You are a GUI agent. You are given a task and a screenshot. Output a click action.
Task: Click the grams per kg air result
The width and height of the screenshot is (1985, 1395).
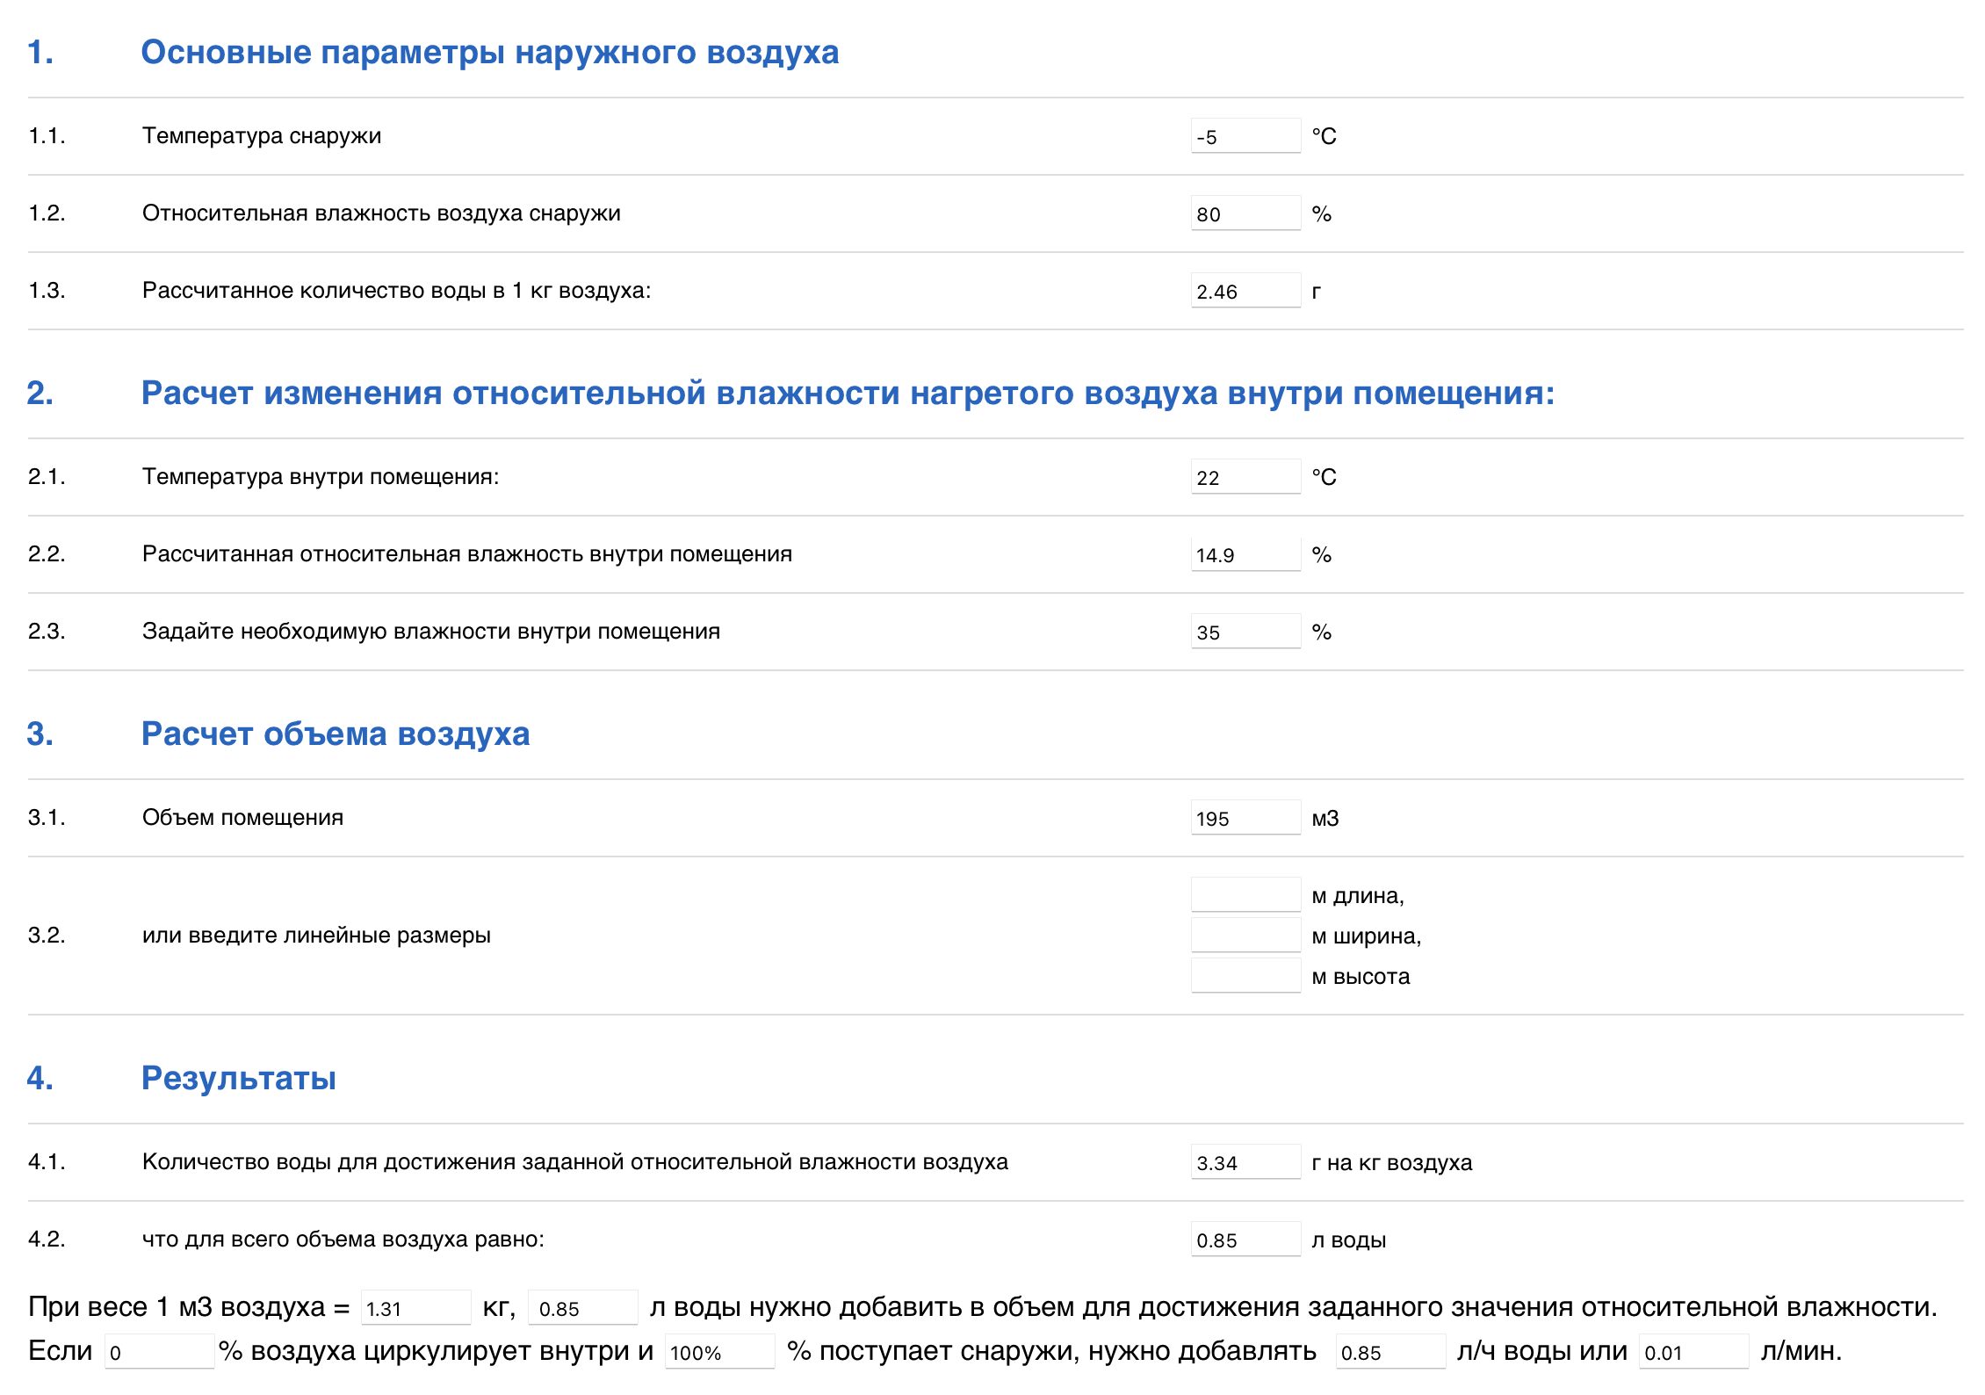1245,1162
